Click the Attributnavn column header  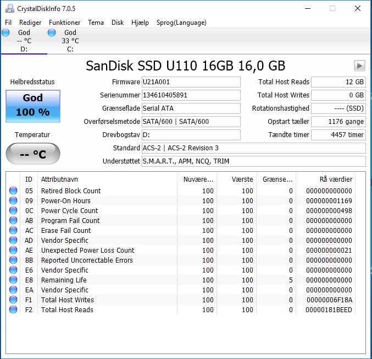107,179
